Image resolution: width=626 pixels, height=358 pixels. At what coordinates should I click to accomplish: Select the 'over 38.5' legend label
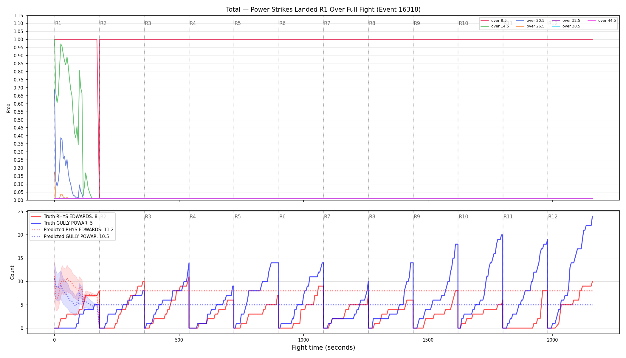(x=571, y=26)
